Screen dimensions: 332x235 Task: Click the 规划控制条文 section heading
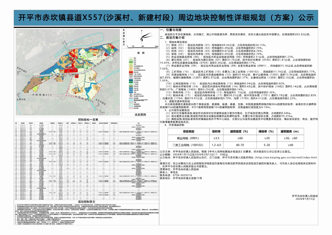click(x=87, y=202)
